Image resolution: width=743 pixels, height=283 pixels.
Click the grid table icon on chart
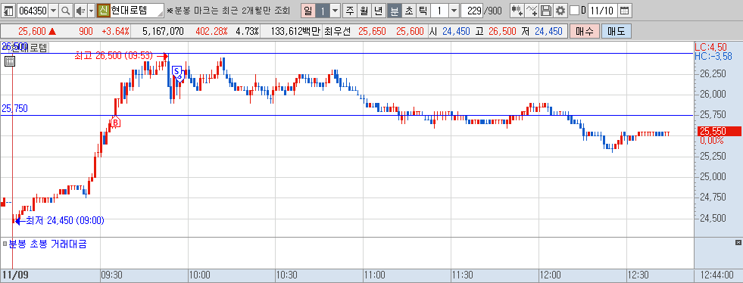click(10, 61)
